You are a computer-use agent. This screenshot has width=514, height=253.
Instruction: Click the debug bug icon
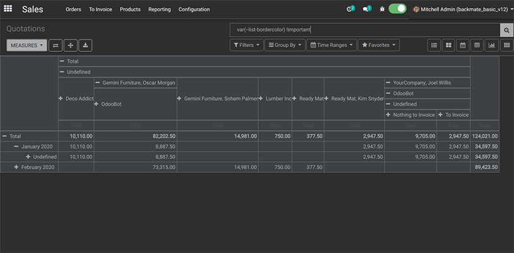(x=382, y=9)
